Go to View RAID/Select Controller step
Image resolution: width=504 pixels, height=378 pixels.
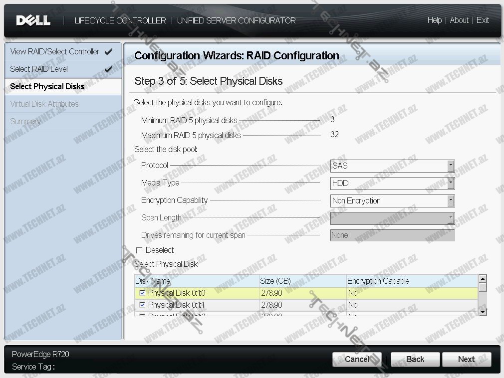coord(54,51)
